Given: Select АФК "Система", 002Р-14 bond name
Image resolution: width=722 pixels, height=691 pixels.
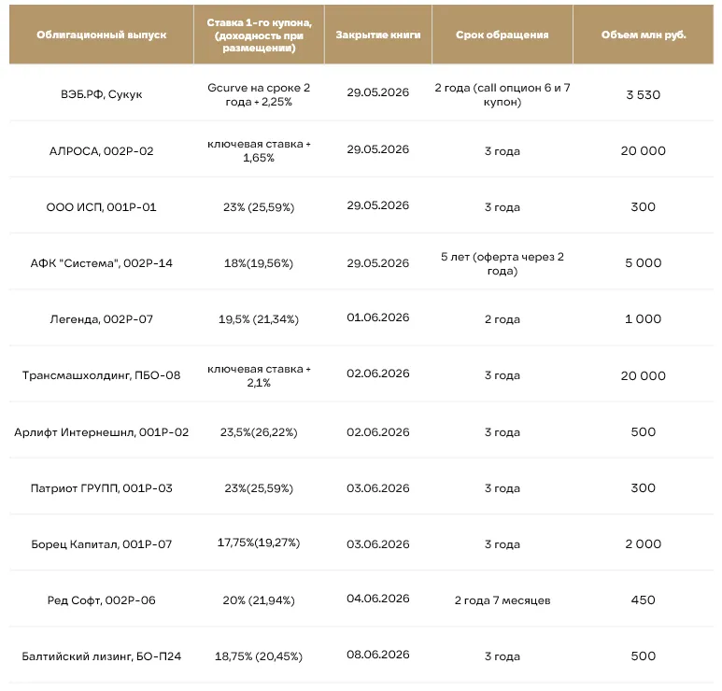Looking at the screenshot, I should click(x=101, y=263).
